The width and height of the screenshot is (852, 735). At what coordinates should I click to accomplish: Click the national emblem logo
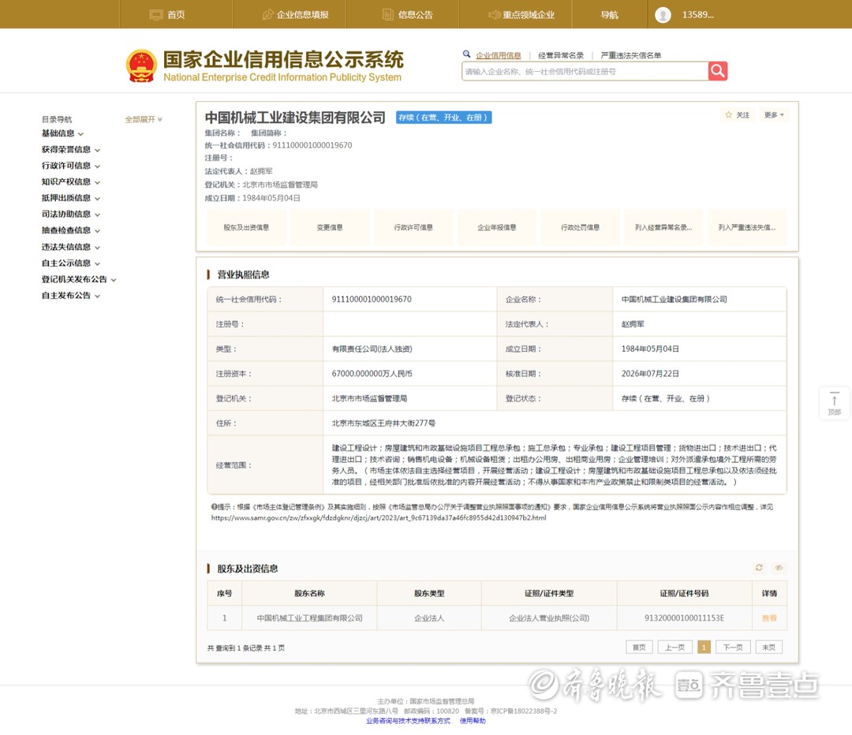141,65
